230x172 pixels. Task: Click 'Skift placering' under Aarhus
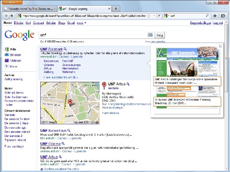pyautogui.click(x=13, y=79)
